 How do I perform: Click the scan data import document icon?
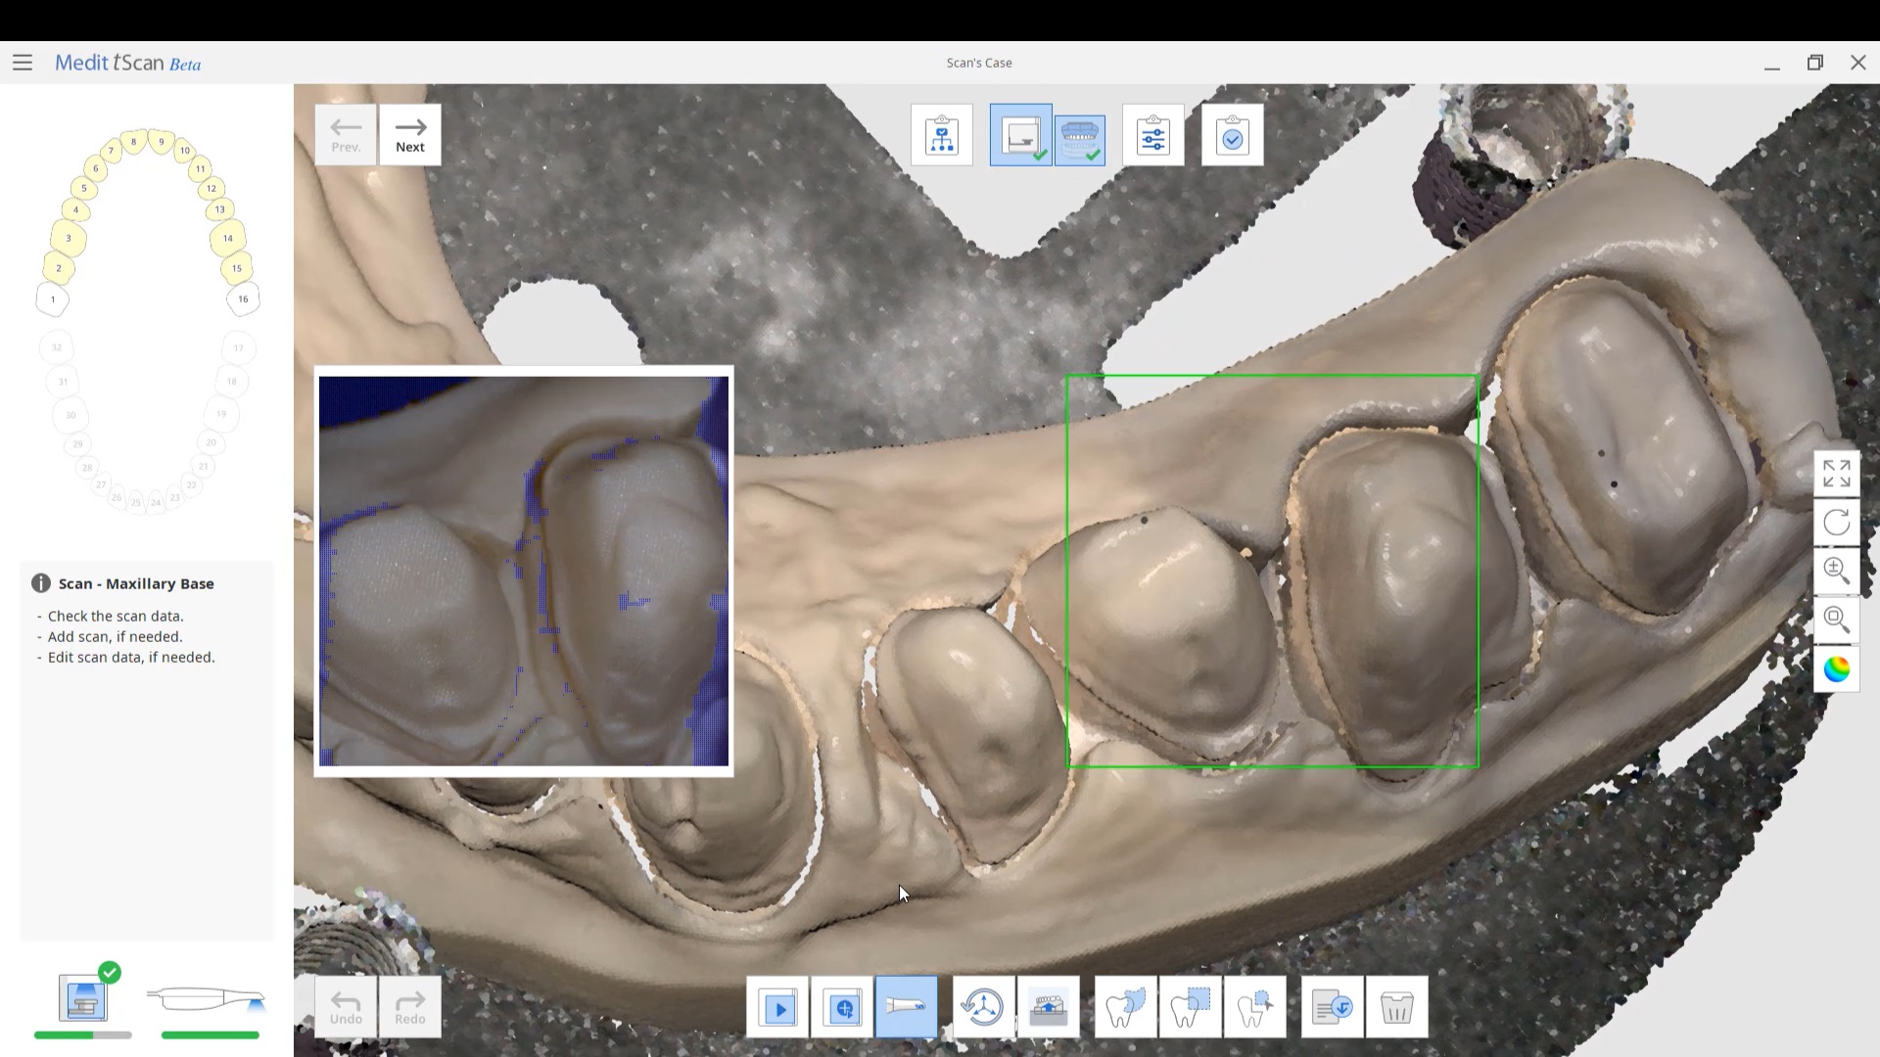(x=1332, y=1007)
